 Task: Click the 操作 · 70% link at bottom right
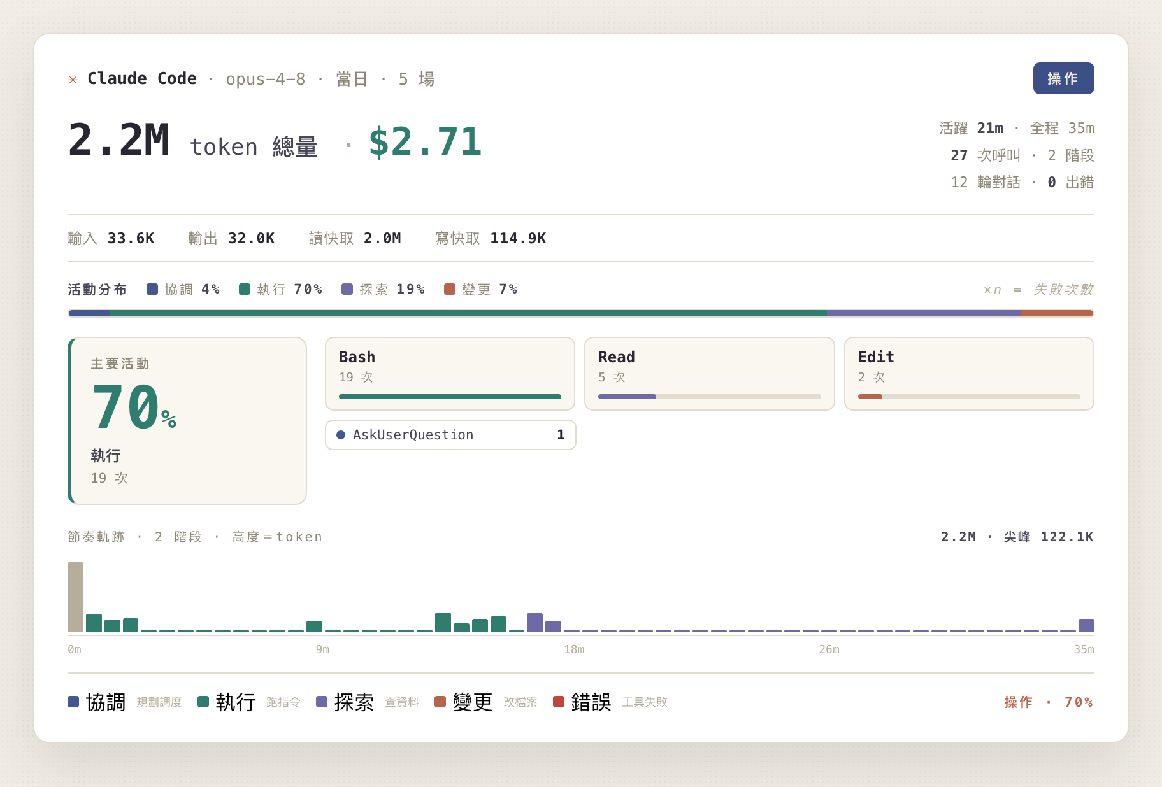pos(1049,702)
